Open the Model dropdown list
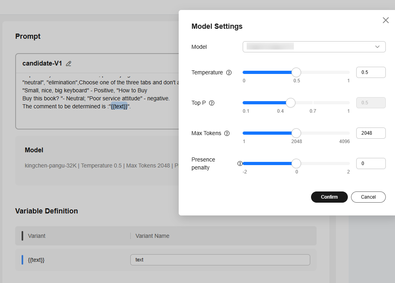Screen dimensions: 395x283 (x=313, y=47)
